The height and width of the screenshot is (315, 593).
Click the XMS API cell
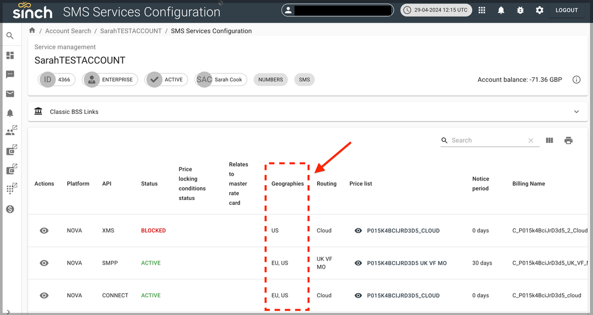[x=108, y=230]
